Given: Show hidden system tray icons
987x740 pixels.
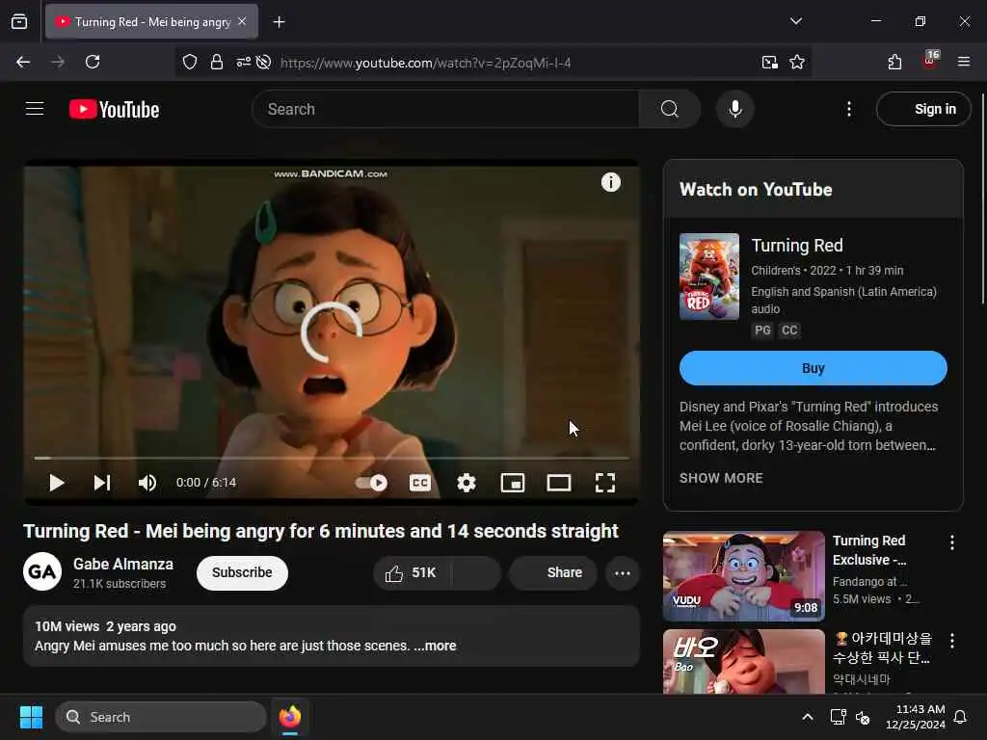Looking at the screenshot, I should pos(807,717).
